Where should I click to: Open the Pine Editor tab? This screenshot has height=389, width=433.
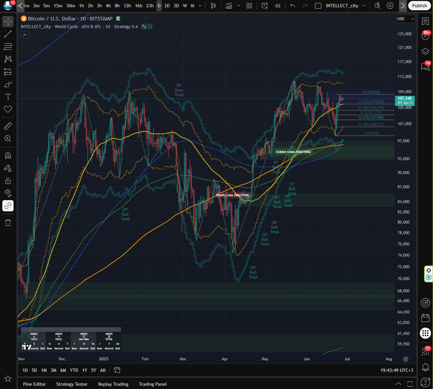pos(34,384)
